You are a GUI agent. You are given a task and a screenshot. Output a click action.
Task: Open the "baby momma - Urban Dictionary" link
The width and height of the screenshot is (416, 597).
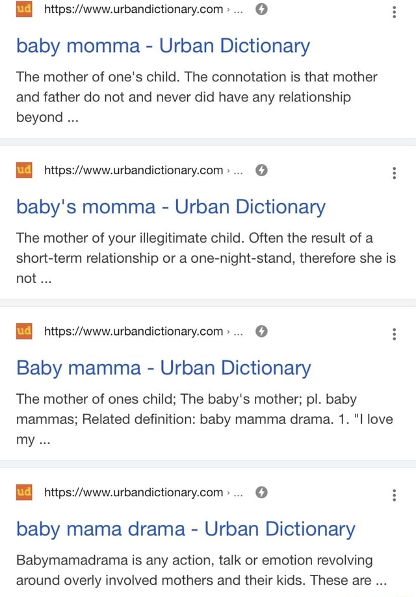click(x=163, y=46)
